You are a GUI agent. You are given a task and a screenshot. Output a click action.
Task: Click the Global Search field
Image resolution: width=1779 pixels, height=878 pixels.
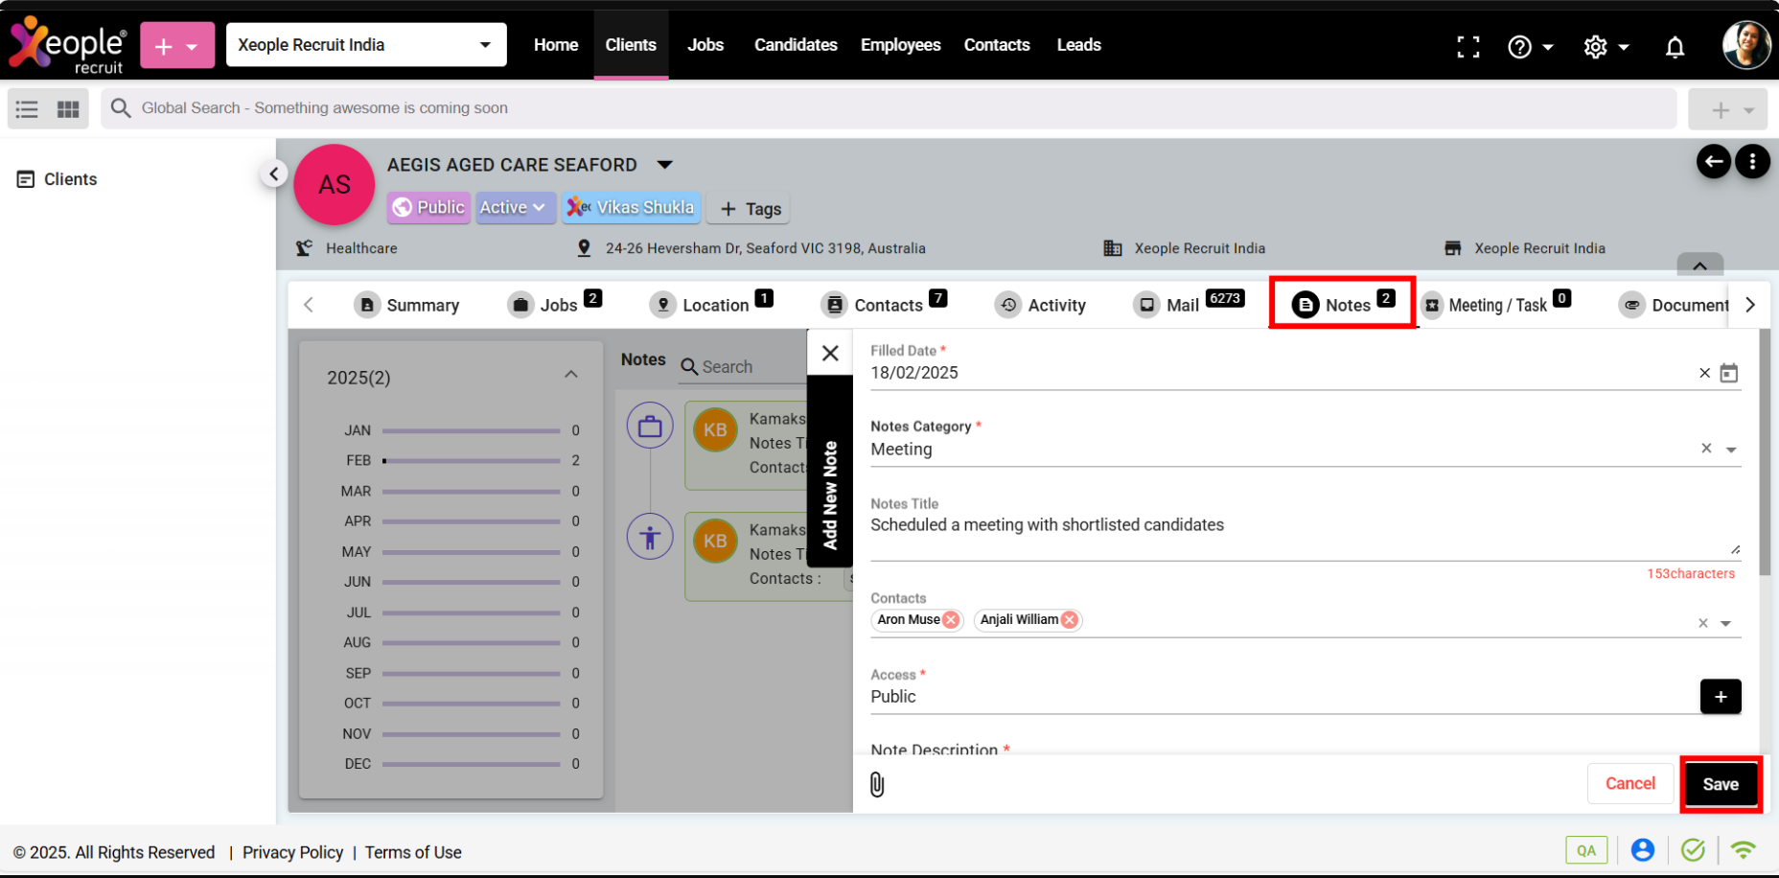click(x=889, y=108)
